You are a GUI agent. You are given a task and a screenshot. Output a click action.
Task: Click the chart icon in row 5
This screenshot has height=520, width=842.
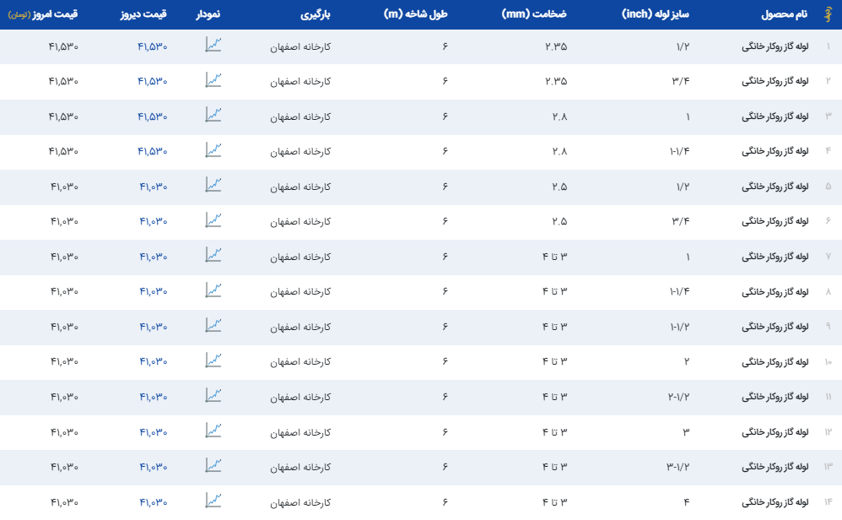point(213,186)
